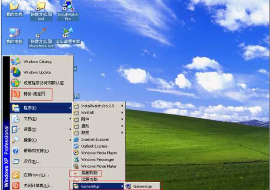This screenshot has width=270, height=190.
Task: Click the 启动 startup folder label
Action: click(85, 126)
